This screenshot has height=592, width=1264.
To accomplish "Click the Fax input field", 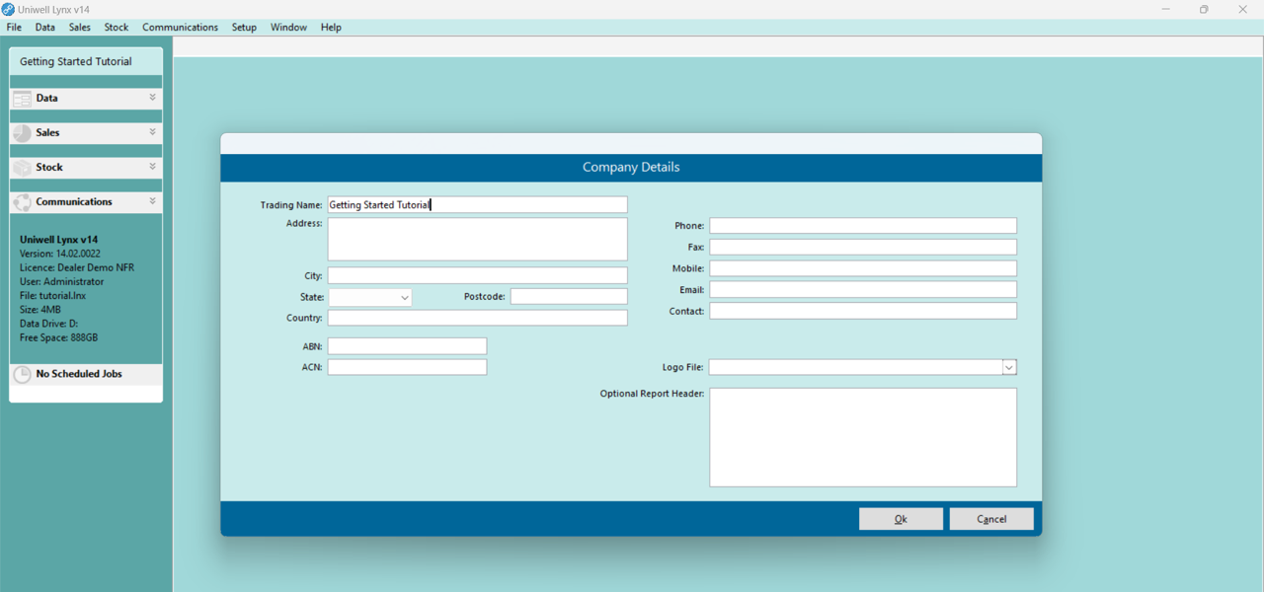I will pos(863,247).
